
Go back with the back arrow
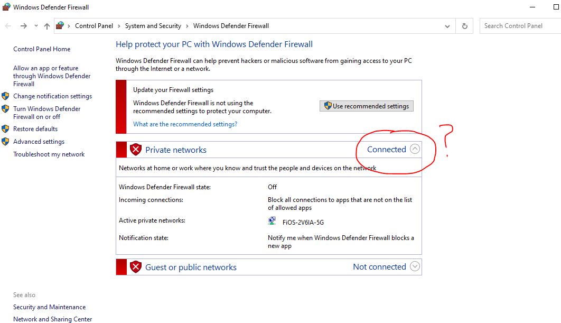pos(8,26)
